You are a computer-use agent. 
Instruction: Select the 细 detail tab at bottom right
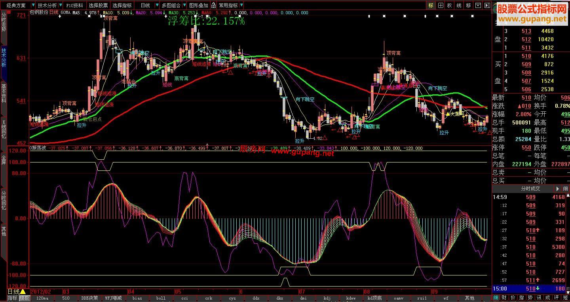(496, 298)
